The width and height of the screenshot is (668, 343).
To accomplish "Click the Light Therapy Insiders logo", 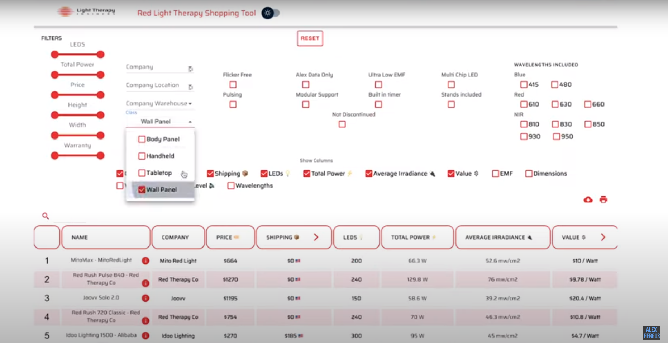I will pyautogui.click(x=86, y=11).
